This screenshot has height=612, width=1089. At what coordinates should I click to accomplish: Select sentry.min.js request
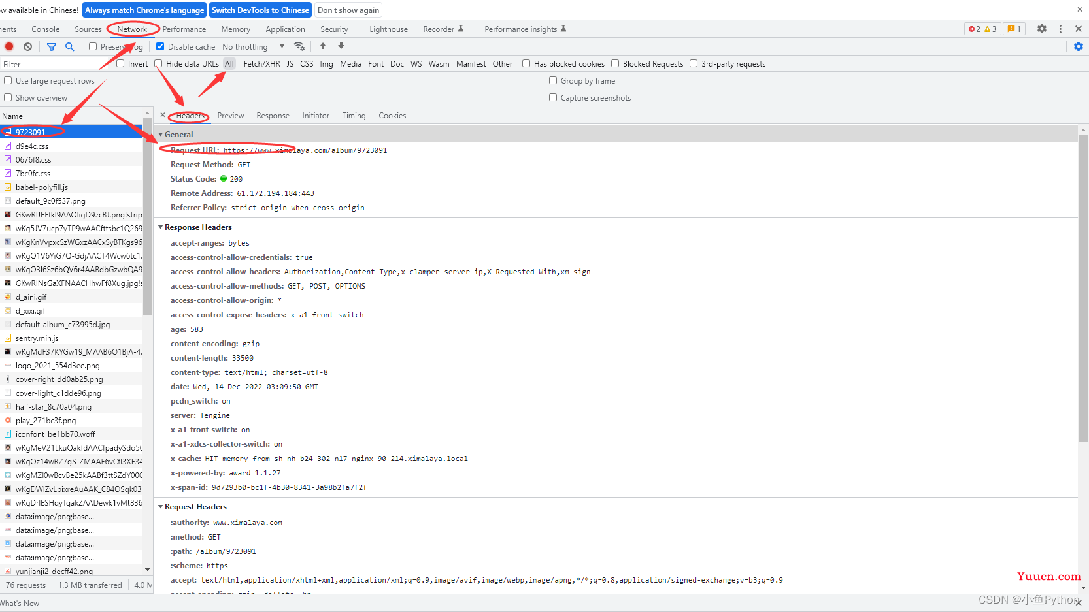tap(71, 338)
